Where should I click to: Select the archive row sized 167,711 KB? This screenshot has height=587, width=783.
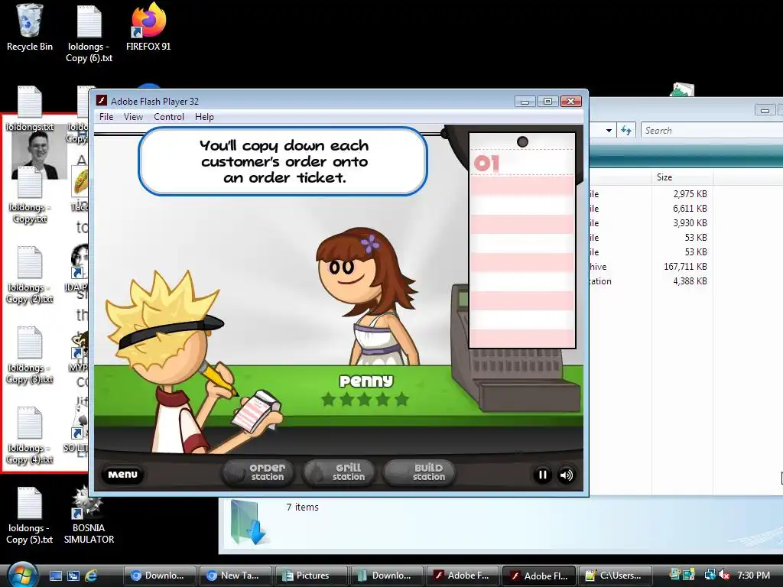tap(686, 267)
